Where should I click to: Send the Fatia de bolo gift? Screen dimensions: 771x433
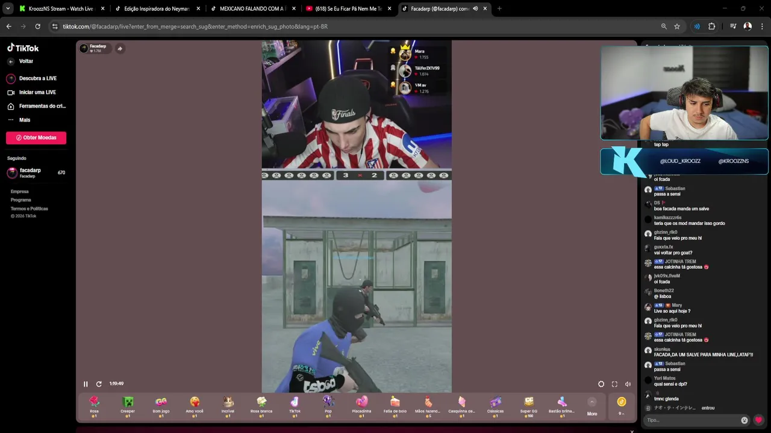pos(395,407)
